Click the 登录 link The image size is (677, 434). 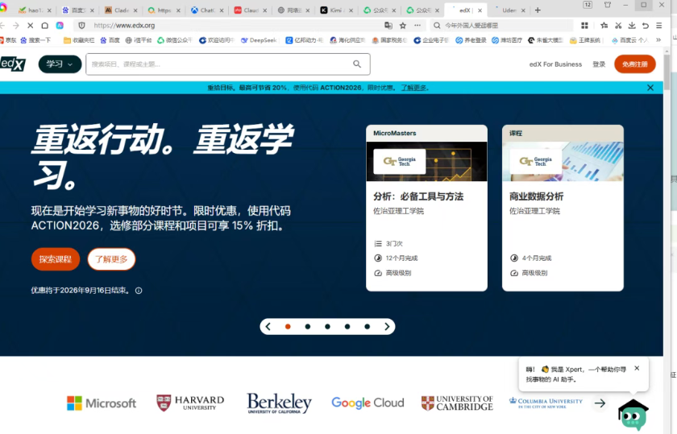(x=599, y=64)
